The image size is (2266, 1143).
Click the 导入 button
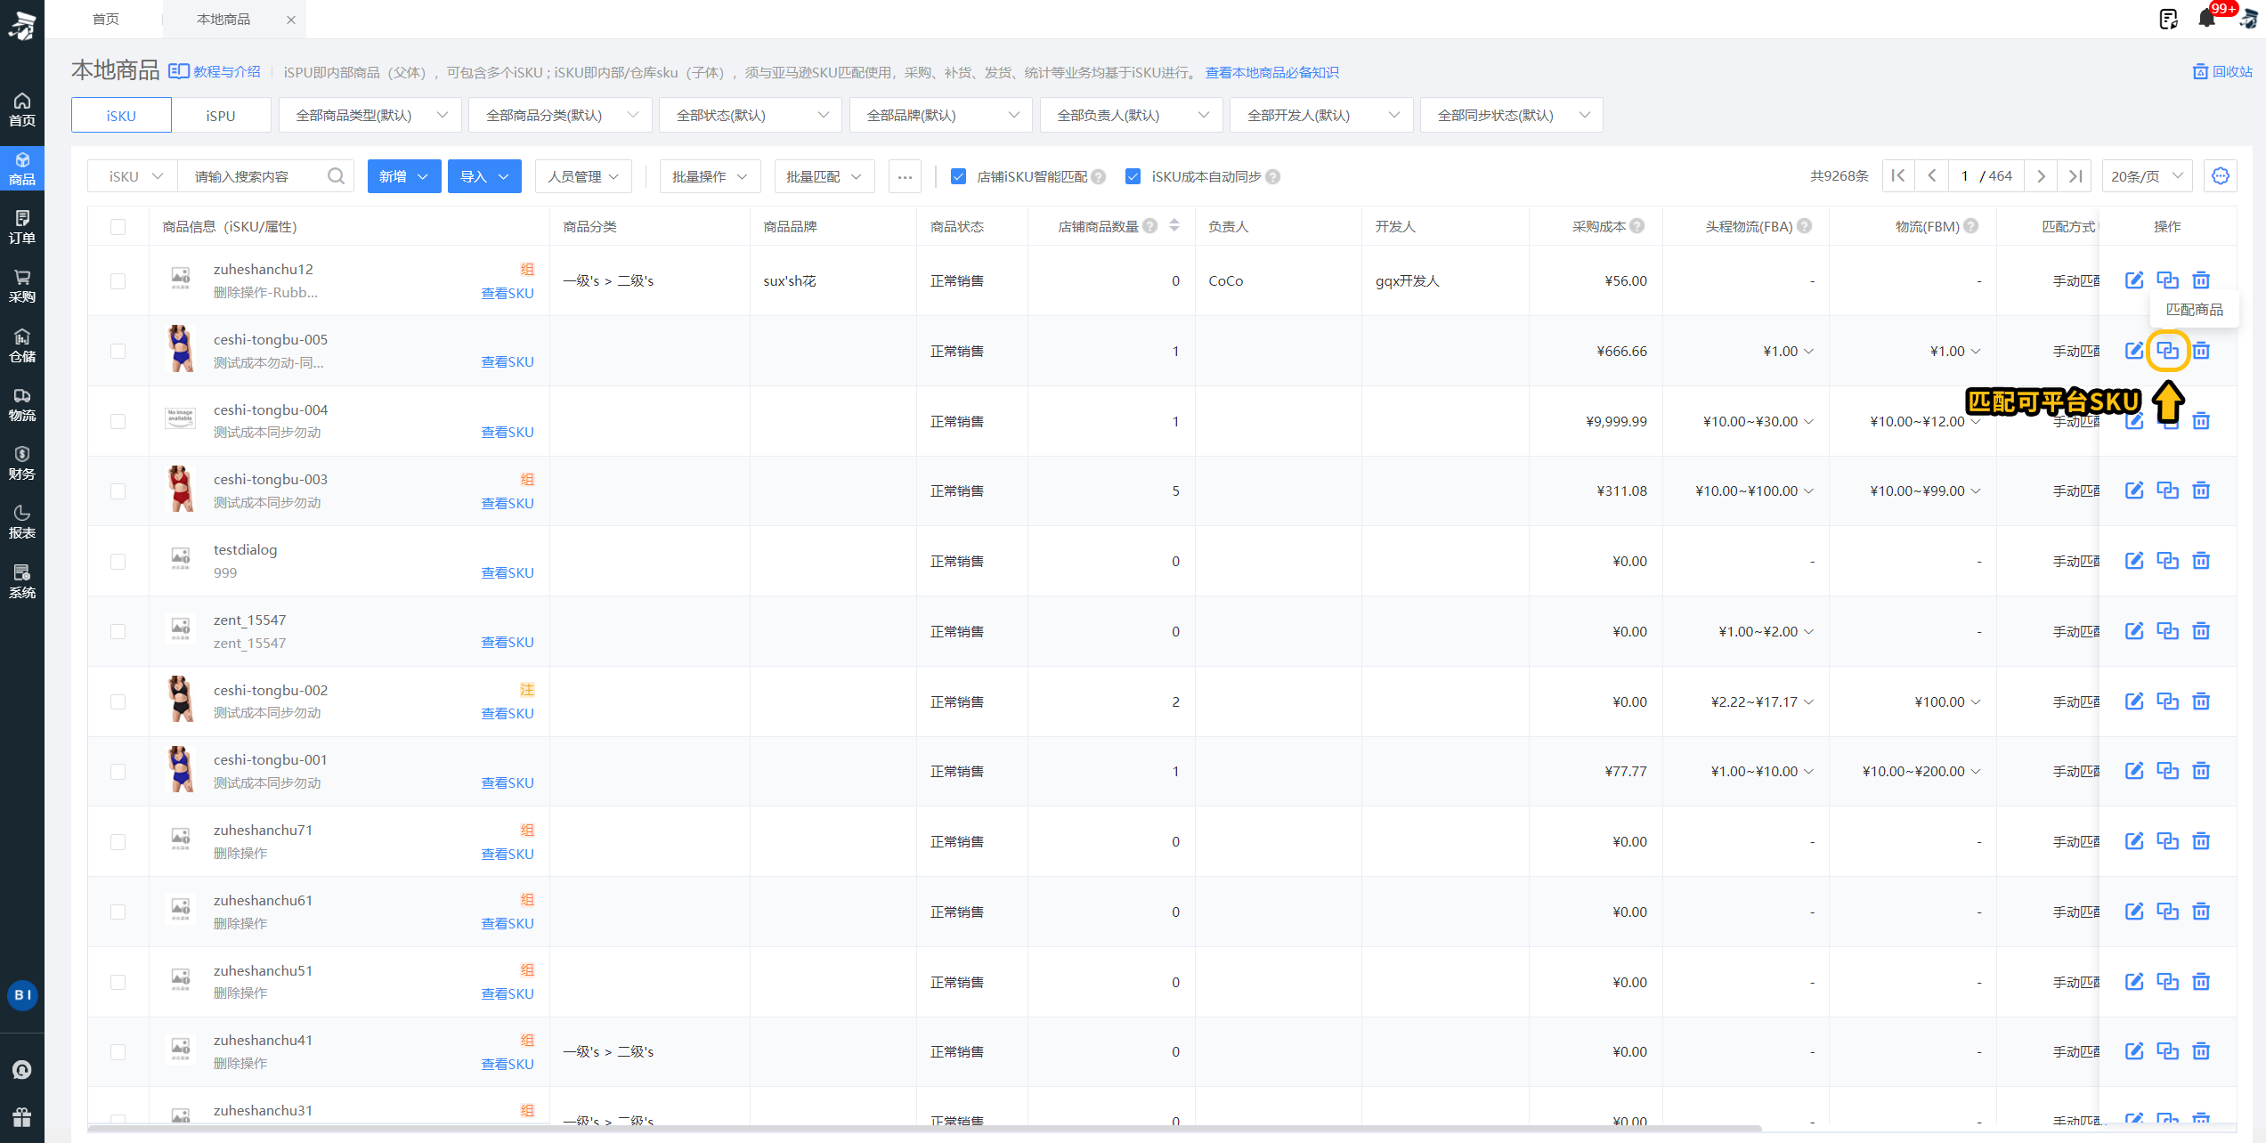pyautogui.click(x=484, y=176)
